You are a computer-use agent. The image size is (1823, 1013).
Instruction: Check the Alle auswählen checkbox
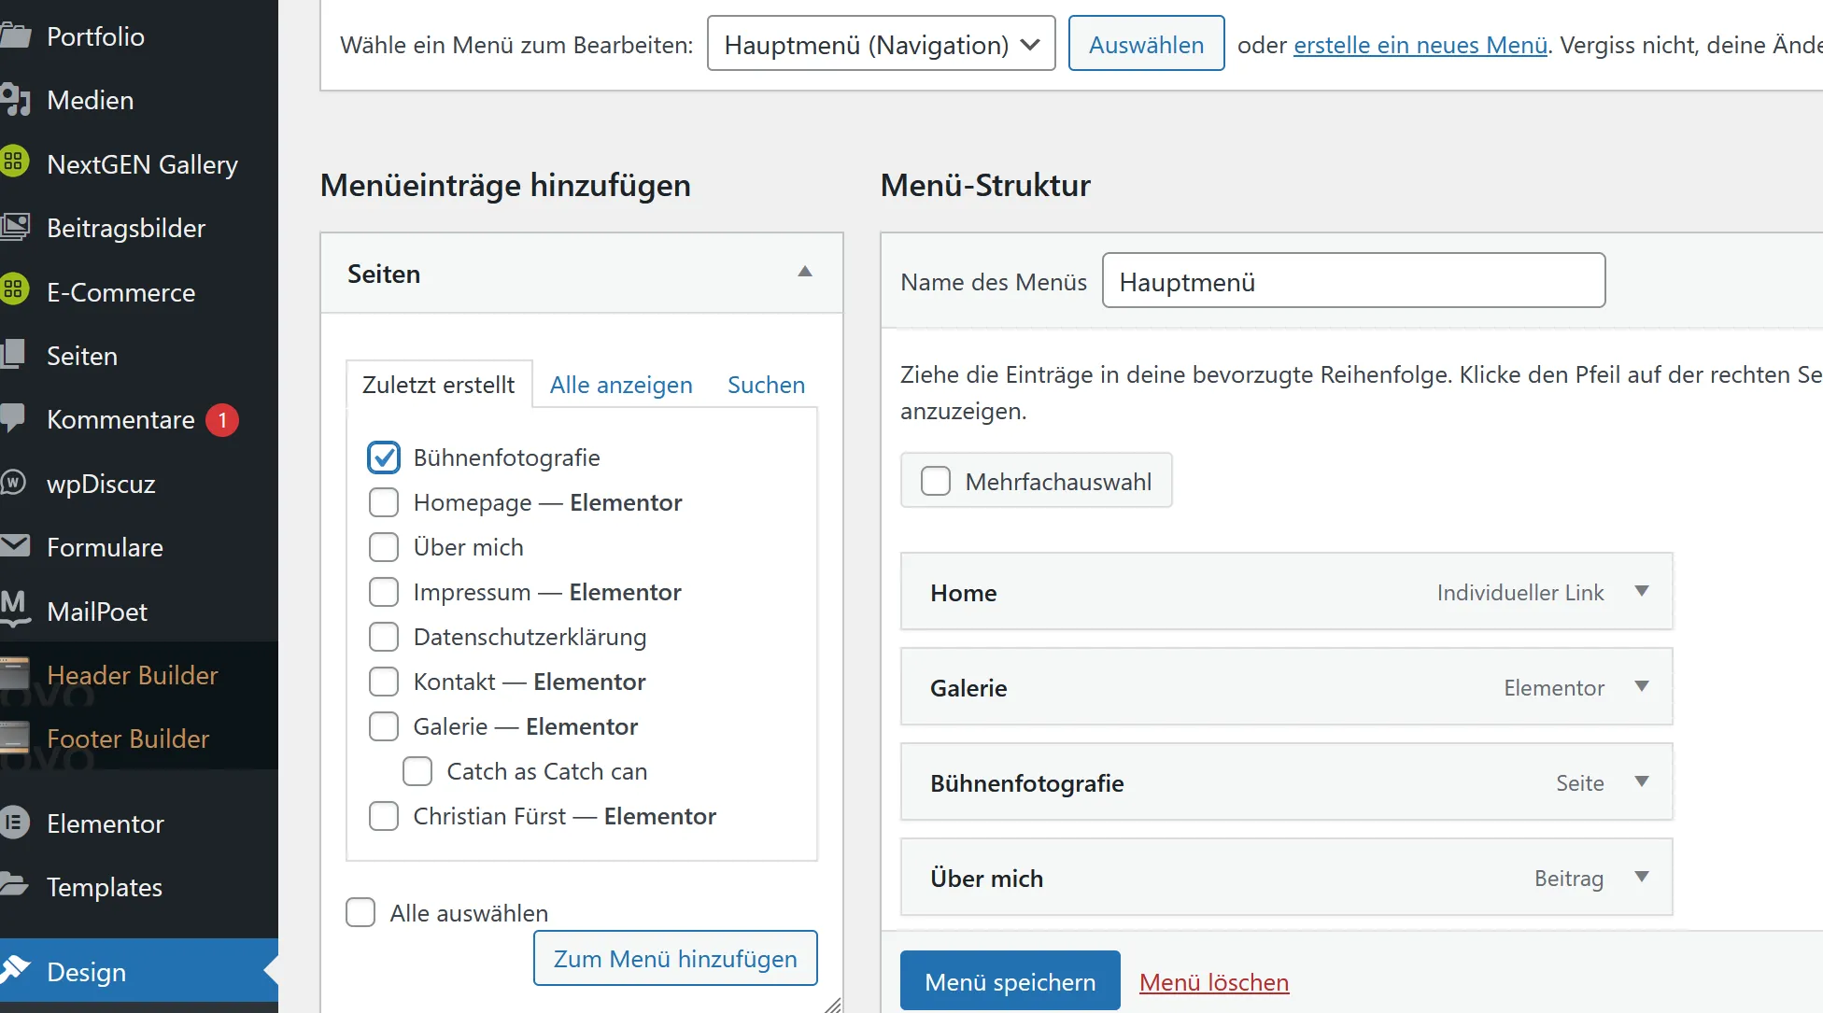coord(360,912)
